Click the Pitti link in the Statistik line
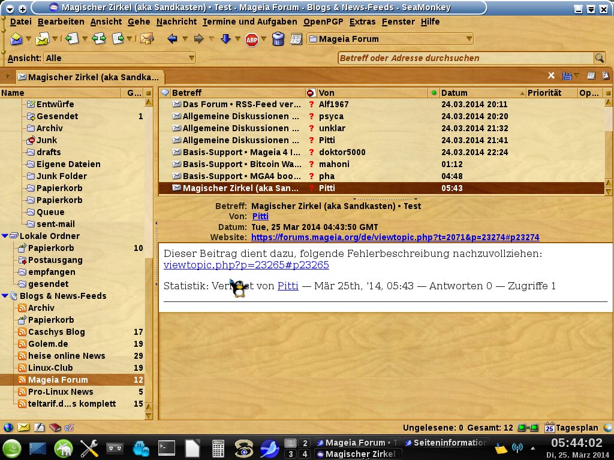Image resolution: width=614 pixels, height=460 pixels. coord(288,286)
